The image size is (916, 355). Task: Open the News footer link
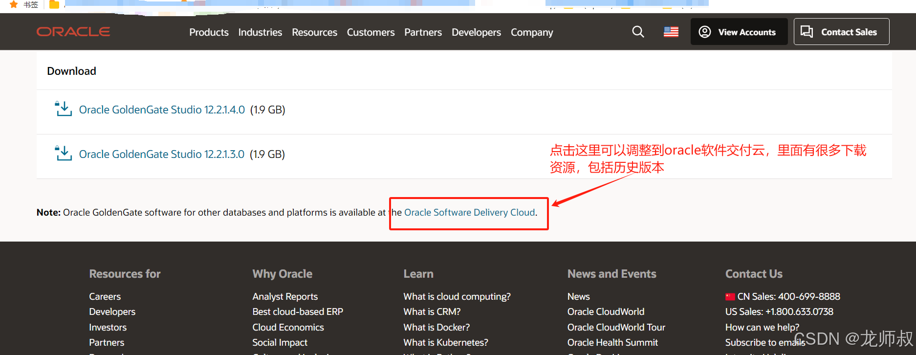click(x=578, y=296)
